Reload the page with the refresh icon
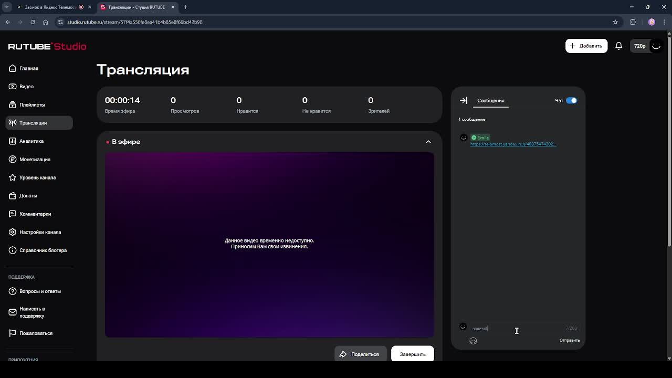 tap(33, 22)
